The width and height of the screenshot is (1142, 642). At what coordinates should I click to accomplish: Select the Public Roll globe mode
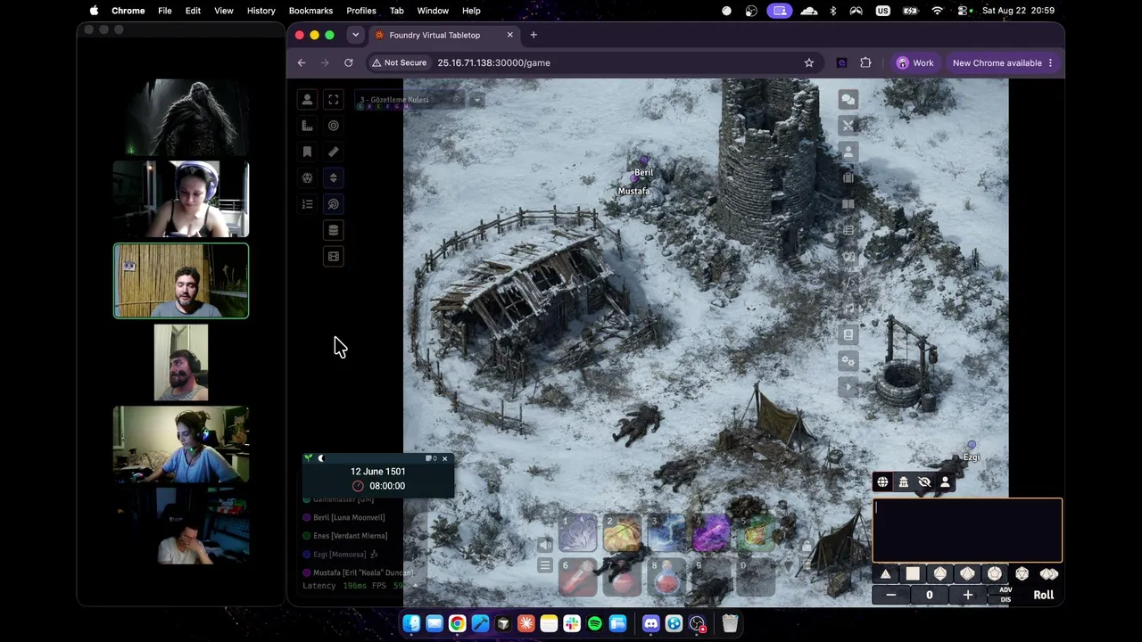point(882,482)
